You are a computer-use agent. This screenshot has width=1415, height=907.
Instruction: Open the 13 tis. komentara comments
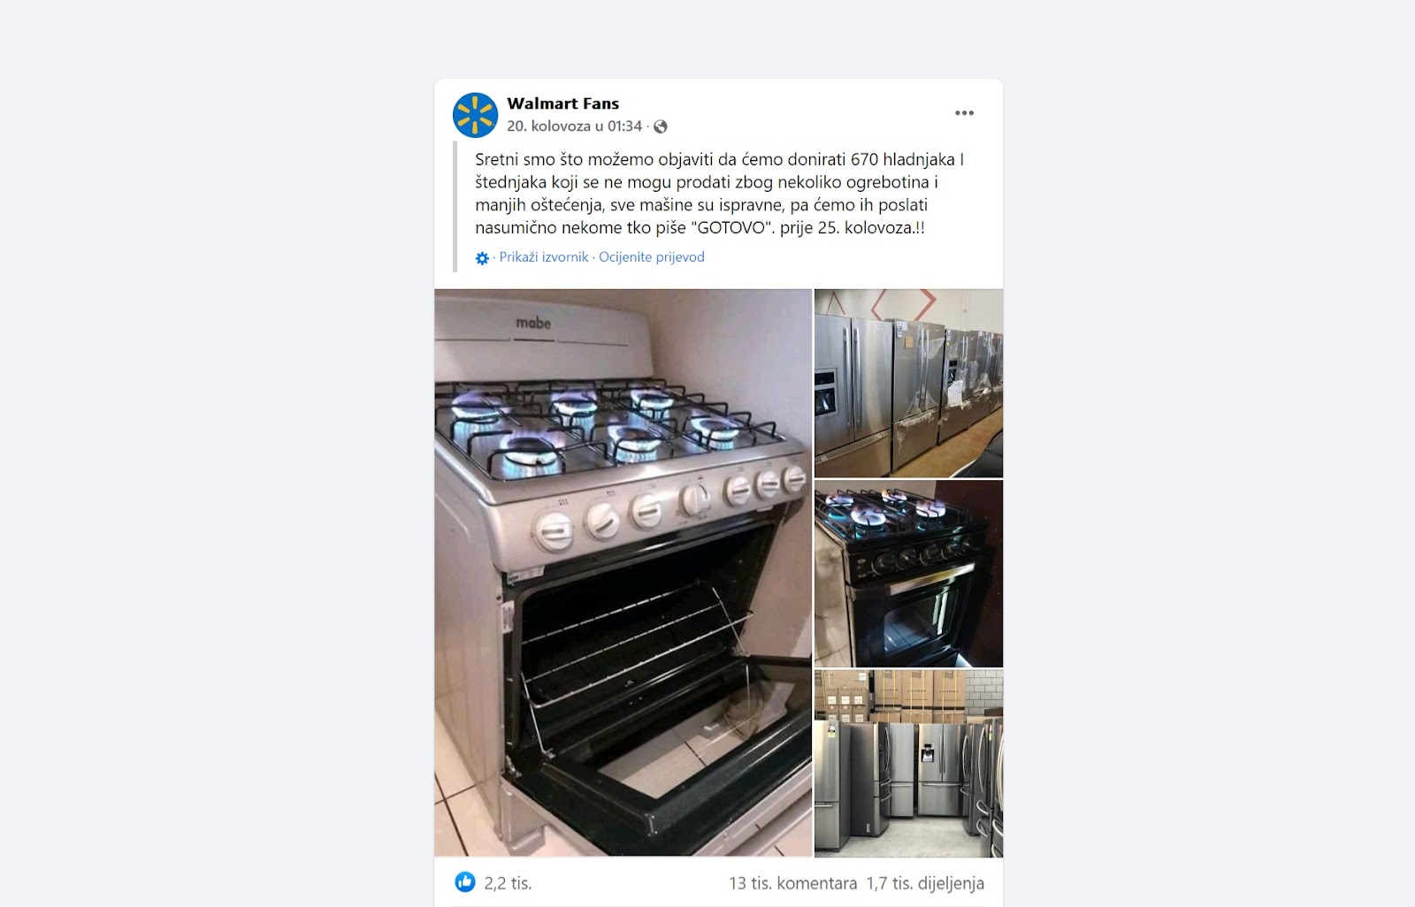coord(792,883)
